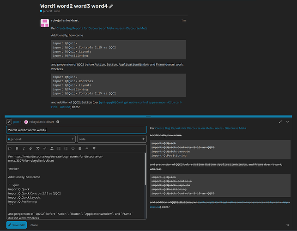This screenshot has height=231, width=297.
Task: Minimize the composer panel with chevron
Action: tap(287, 122)
